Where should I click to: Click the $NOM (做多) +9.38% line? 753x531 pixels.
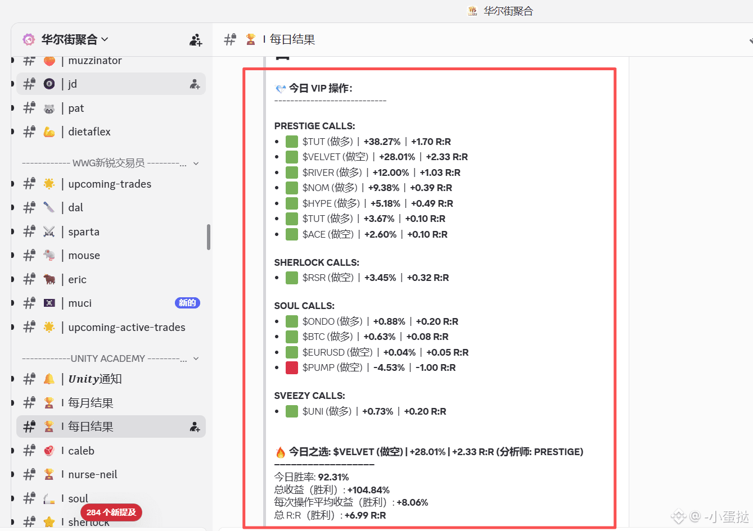pos(377,188)
